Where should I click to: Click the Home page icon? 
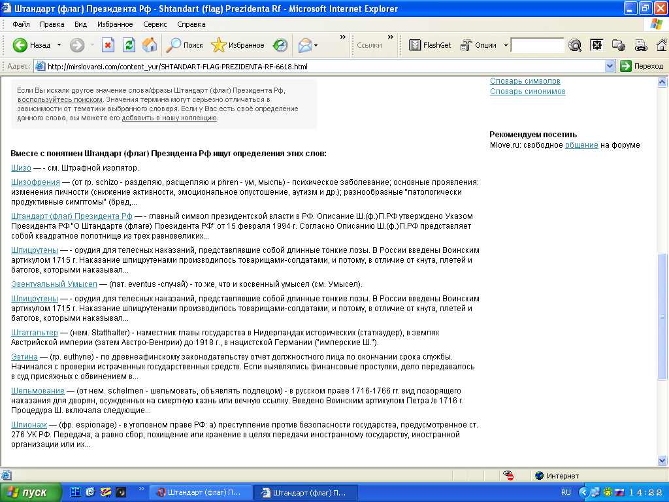150,45
